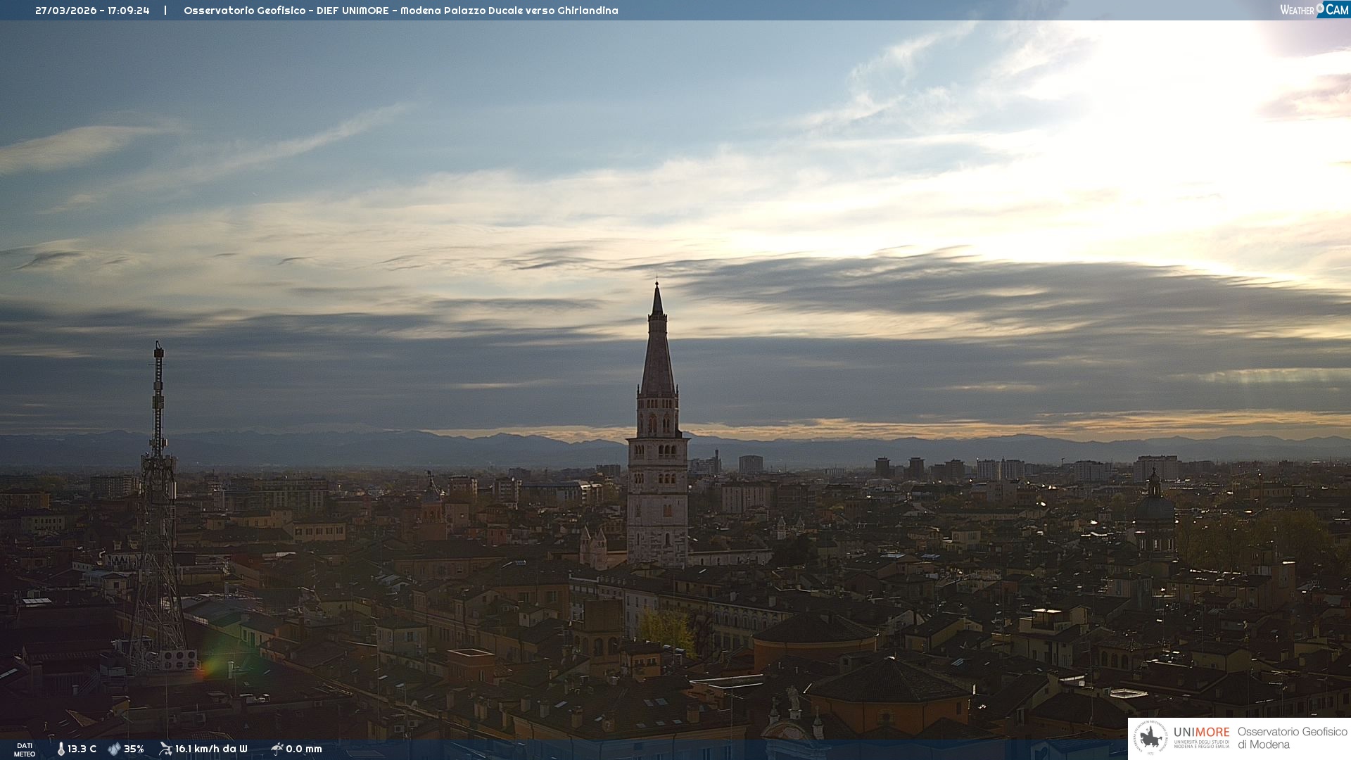Viewport: 1351px width, 760px height.
Task: Click the DATI METEO label
Action: click(25, 749)
